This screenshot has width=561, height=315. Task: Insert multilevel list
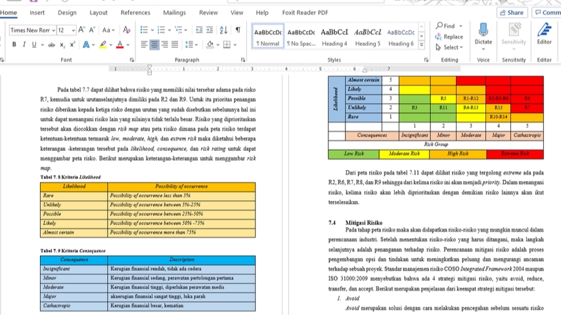[178, 30]
